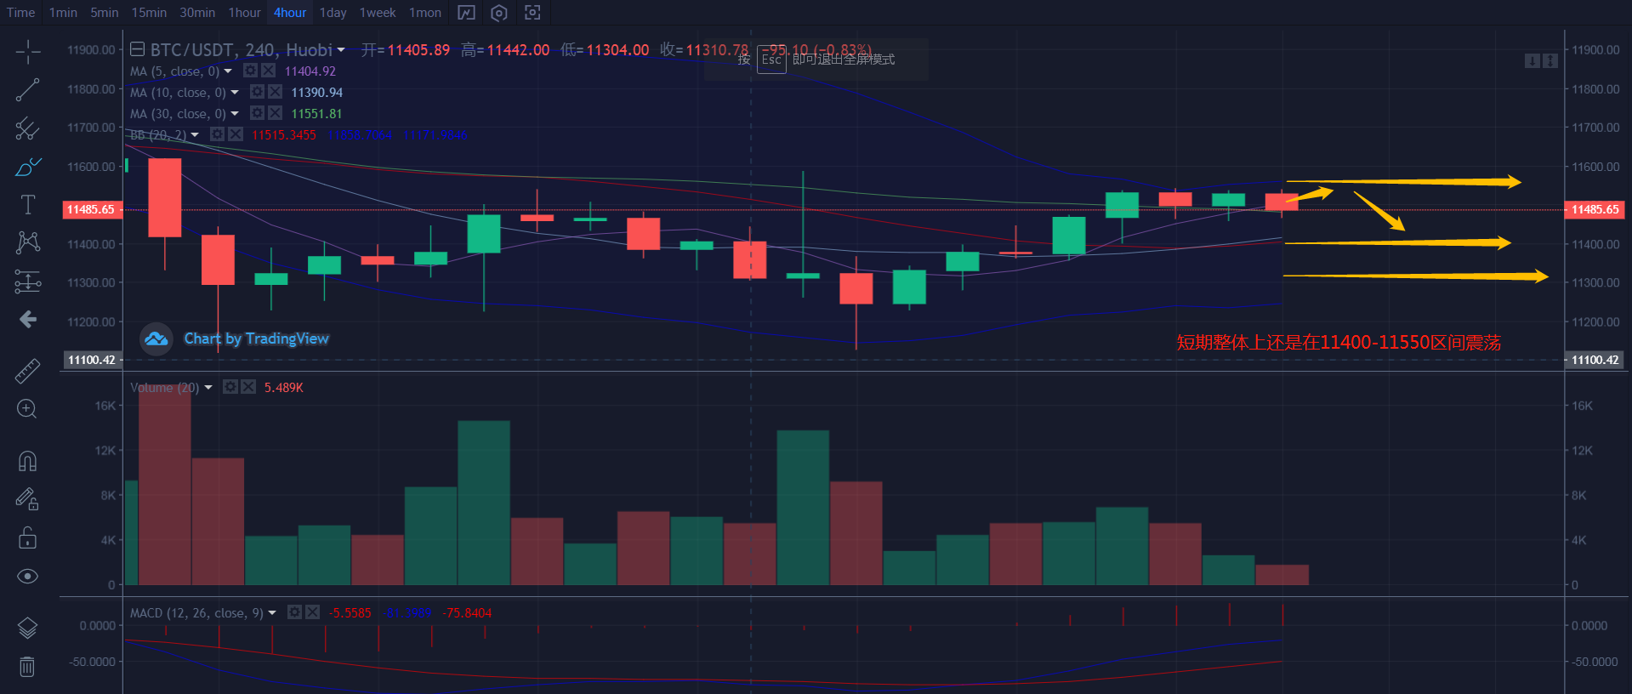Toggle the eye icon to hide drawings

[x=27, y=577]
